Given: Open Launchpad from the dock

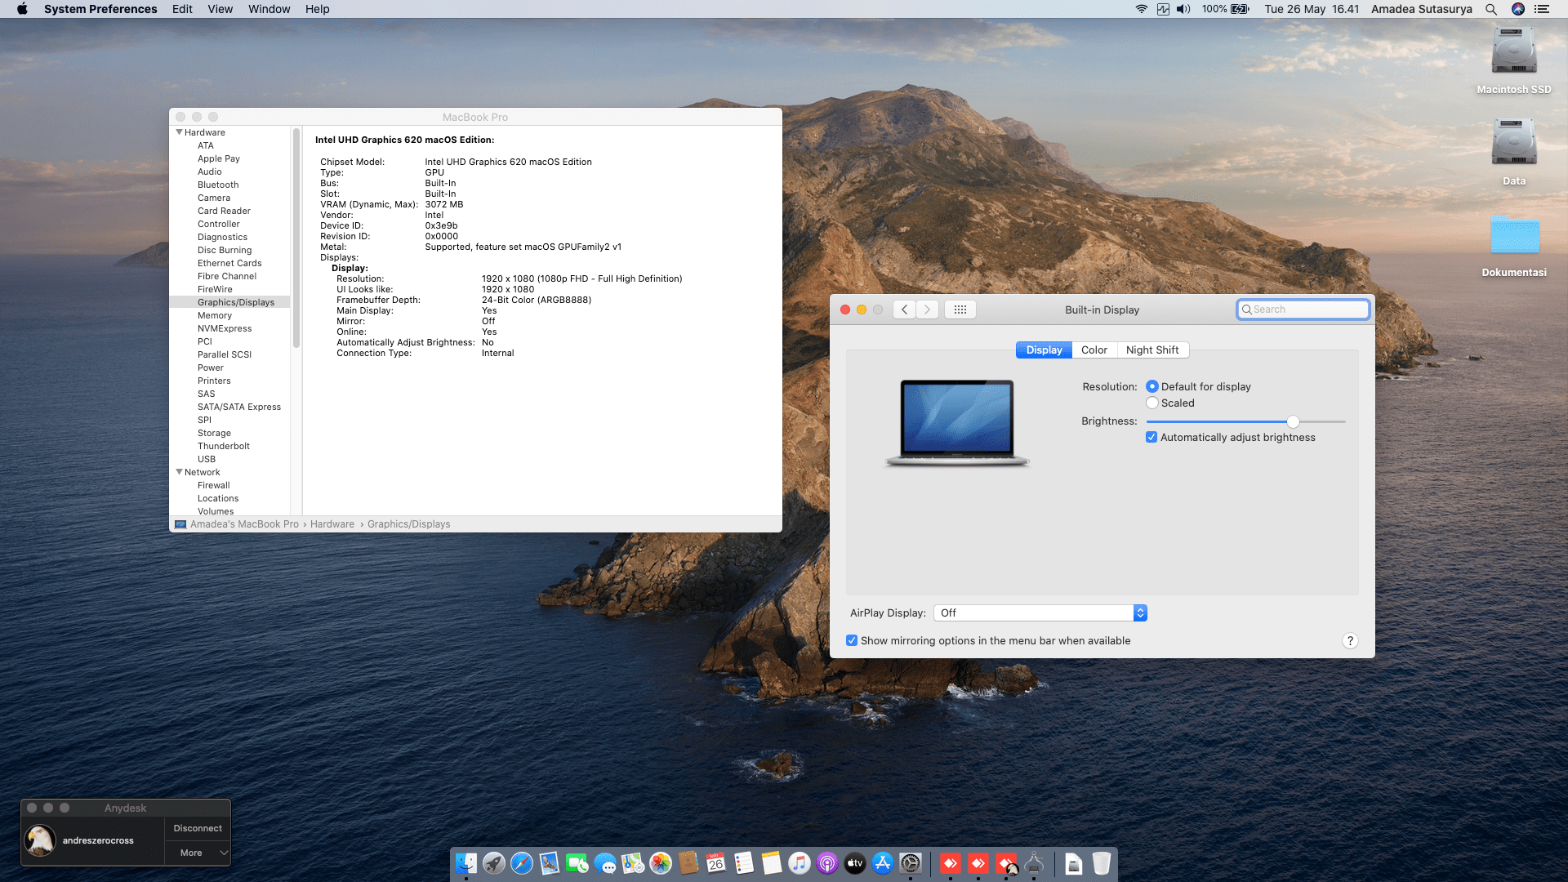Looking at the screenshot, I should 494,863.
